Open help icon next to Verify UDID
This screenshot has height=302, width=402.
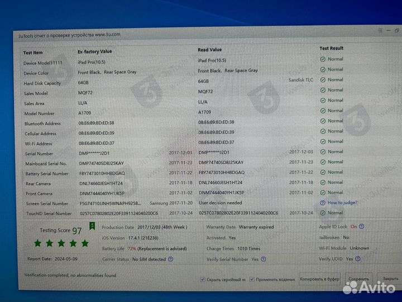[358, 259]
